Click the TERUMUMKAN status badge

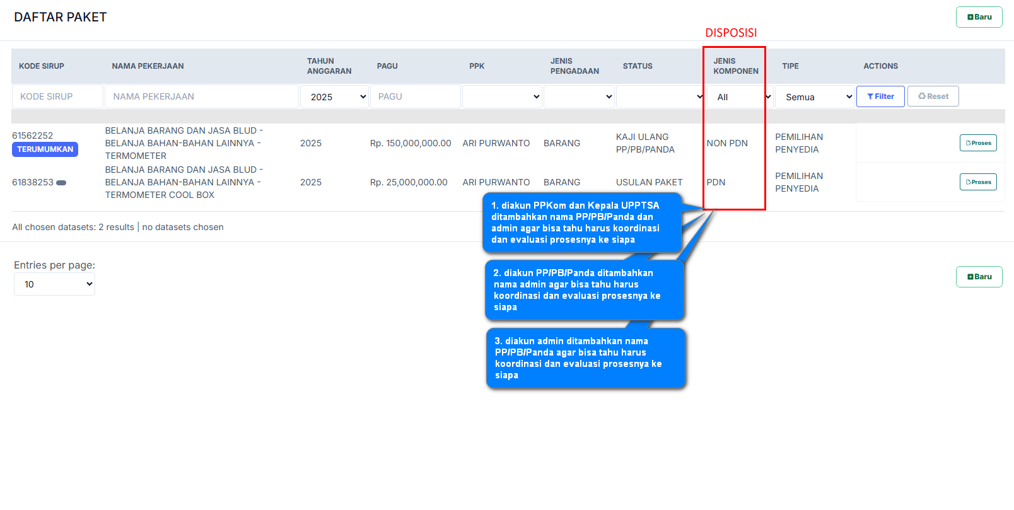coord(45,149)
